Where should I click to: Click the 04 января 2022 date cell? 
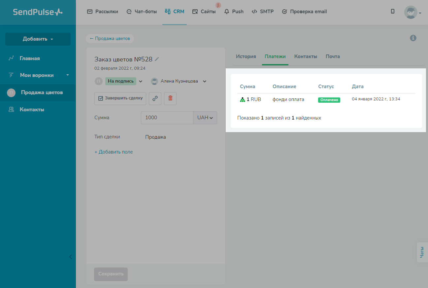376,99
